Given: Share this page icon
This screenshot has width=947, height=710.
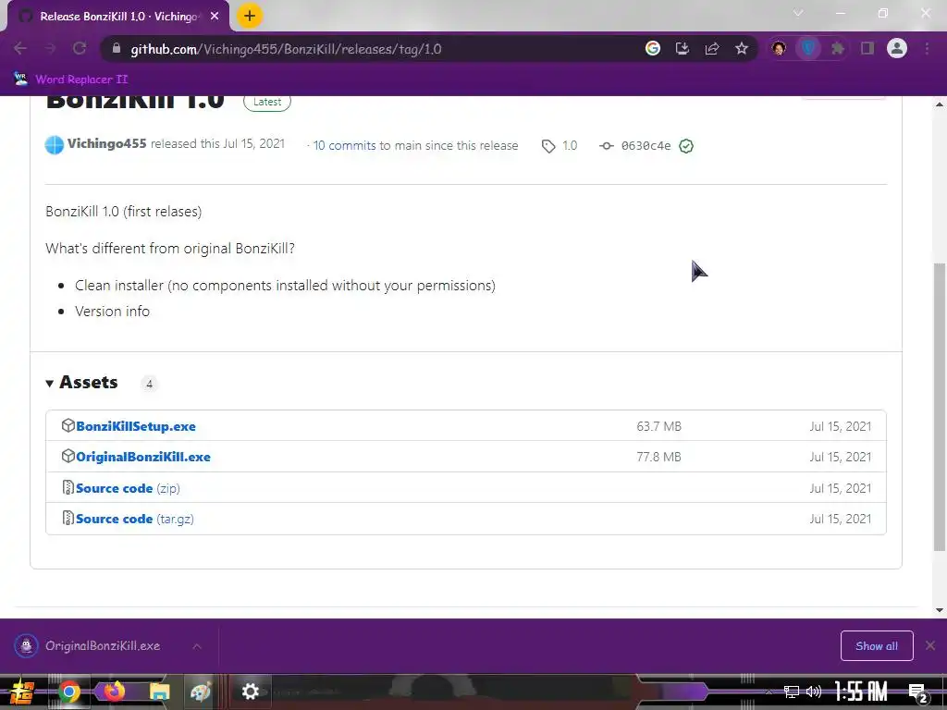Looking at the screenshot, I should click(x=712, y=48).
